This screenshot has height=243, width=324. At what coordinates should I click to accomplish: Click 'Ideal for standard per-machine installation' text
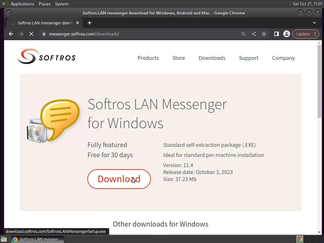pos(214,155)
